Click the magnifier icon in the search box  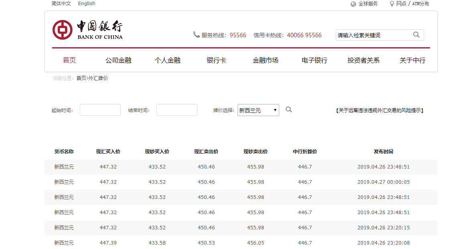[416, 35]
